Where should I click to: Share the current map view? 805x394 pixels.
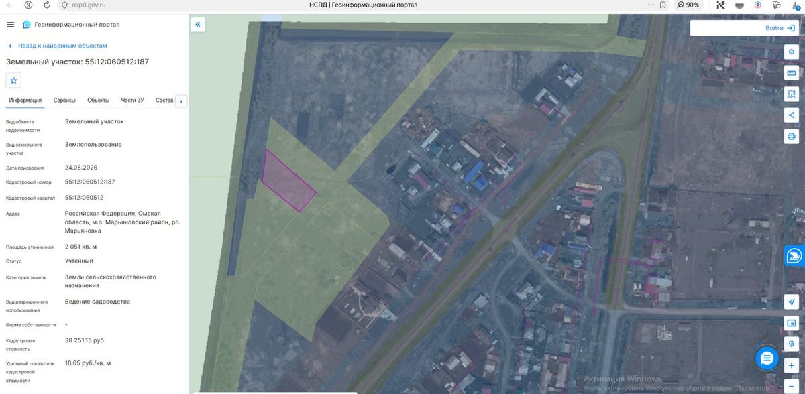tap(792, 115)
